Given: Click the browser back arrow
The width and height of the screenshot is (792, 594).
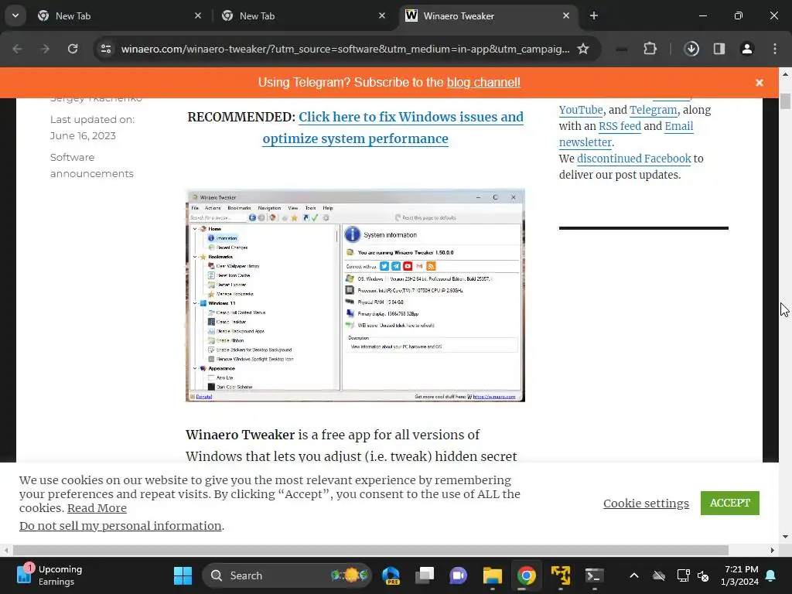Looking at the screenshot, I should tap(17, 49).
